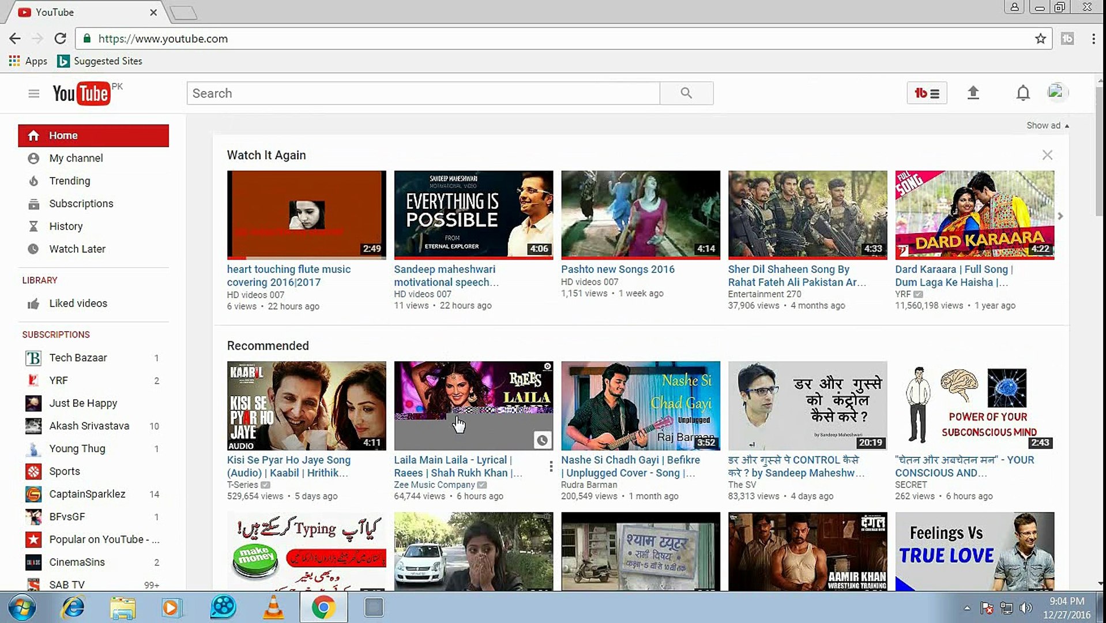The height and width of the screenshot is (623, 1106).
Task: Open the hamburger navigation menu
Action: tap(33, 93)
